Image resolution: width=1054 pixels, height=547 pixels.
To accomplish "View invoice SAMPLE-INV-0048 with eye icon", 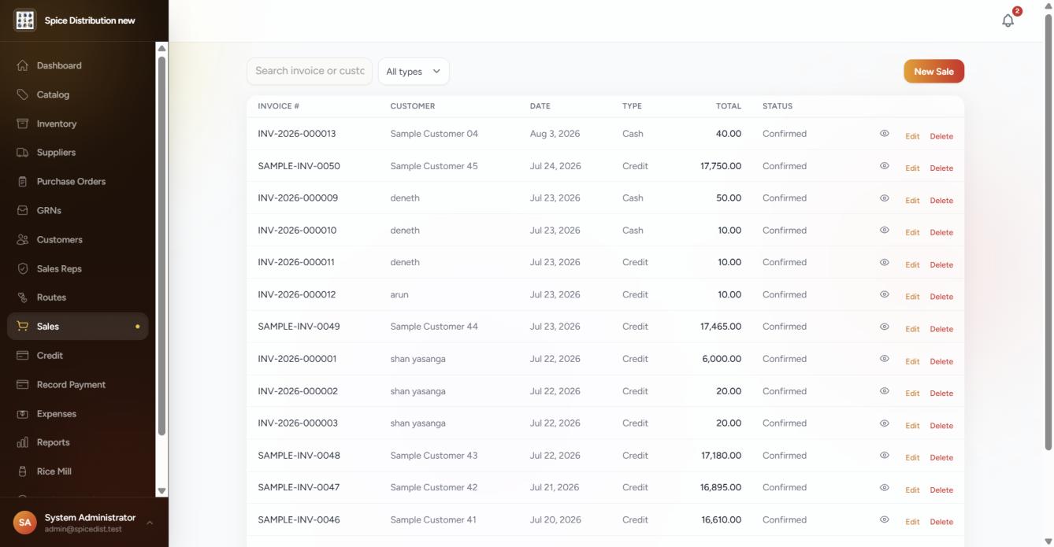I will pos(884,456).
